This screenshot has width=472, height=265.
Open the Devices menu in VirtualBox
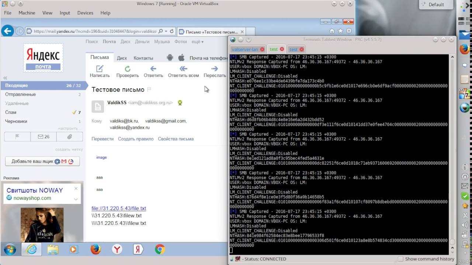pyautogui.click(x=85, y=13)
